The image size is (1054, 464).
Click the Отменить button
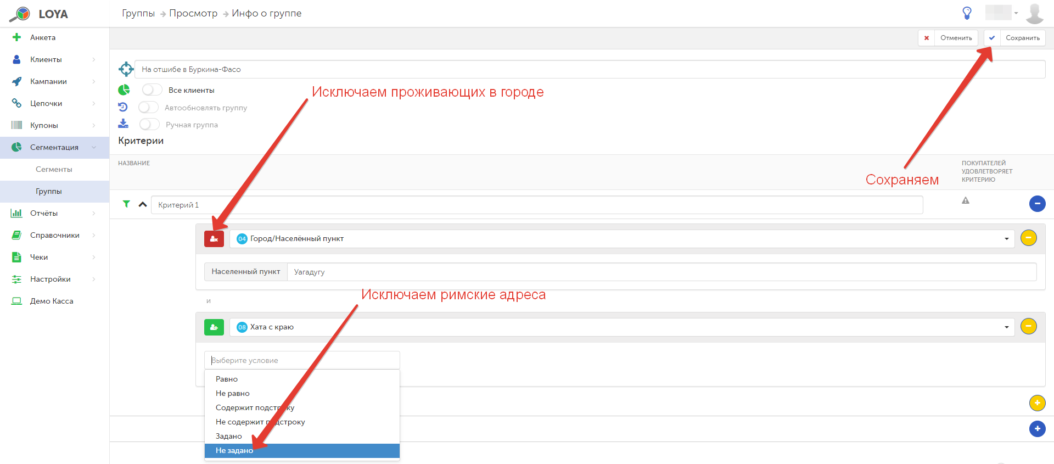[948, 38]
